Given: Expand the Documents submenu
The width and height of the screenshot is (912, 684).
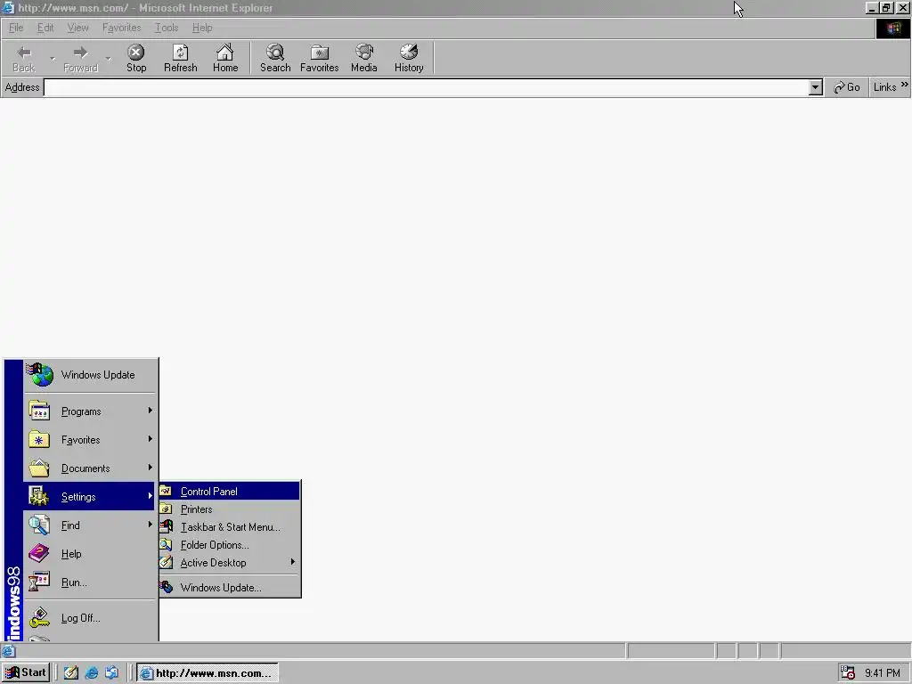Looking at the screenshot, I should (x=90, y=468).
